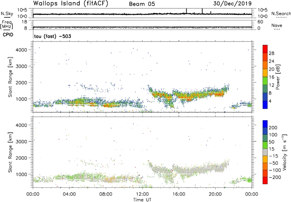Click the frequency trace line in the Freq panel
Screen dimensions: 291x202
(142, 27)
